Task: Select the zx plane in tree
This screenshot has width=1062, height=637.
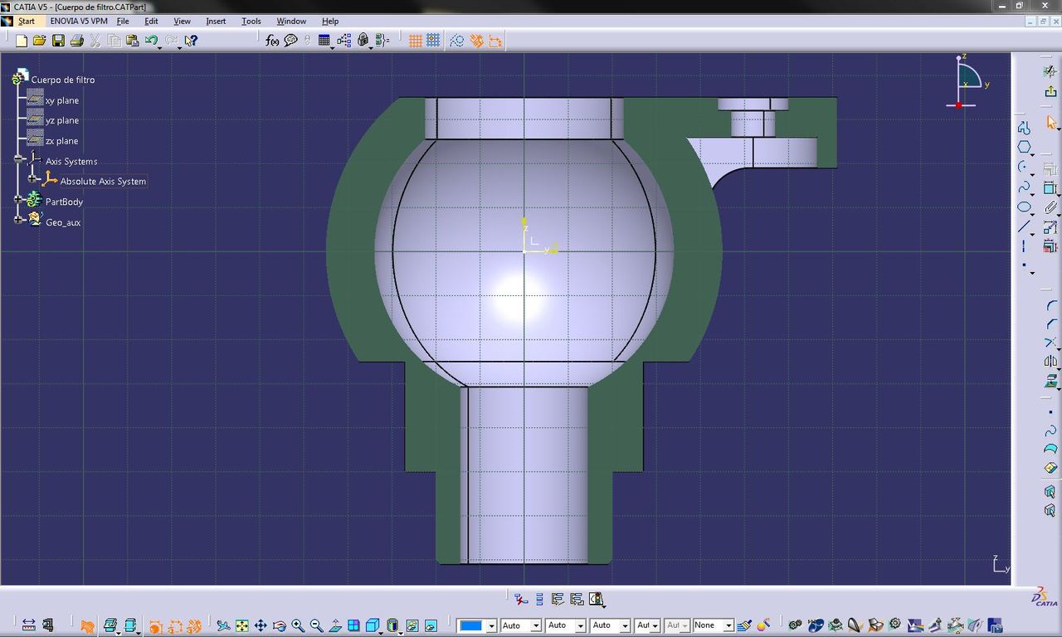Action: click(x=62, y=141)
